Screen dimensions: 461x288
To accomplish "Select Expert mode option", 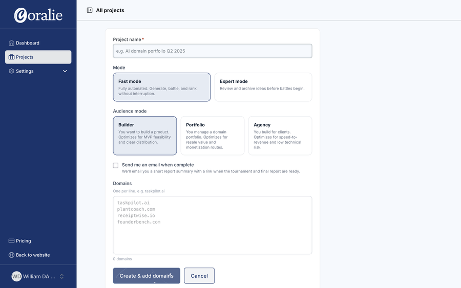I will click(x=263, y=87).
